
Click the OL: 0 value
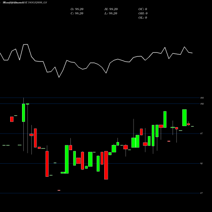143,18
